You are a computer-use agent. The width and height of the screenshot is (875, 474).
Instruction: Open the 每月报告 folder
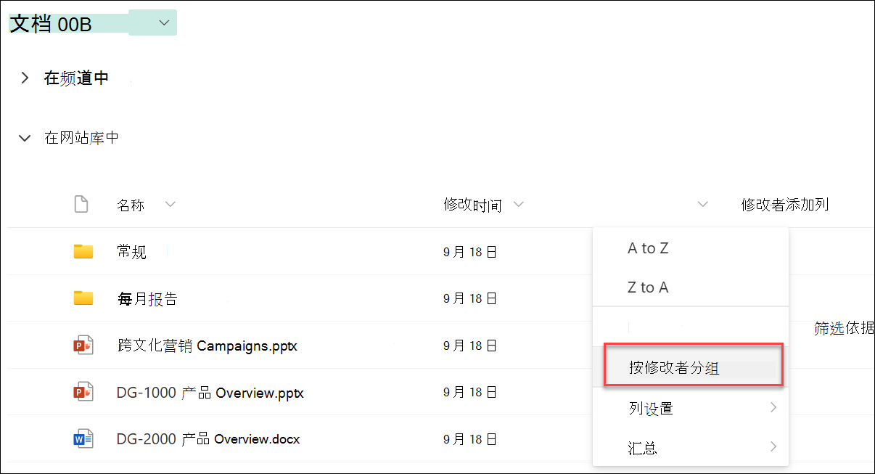(x=147, y=298)
